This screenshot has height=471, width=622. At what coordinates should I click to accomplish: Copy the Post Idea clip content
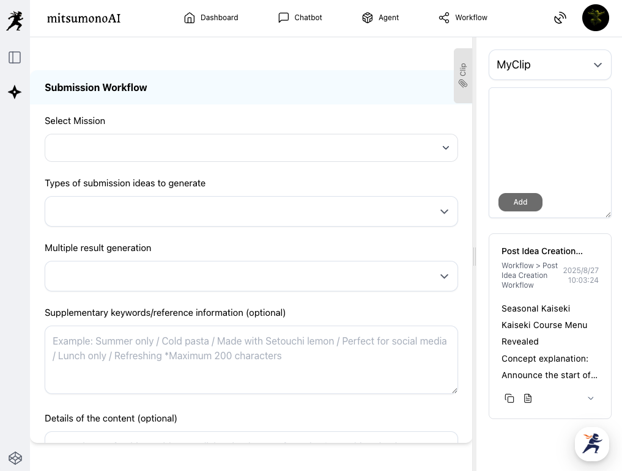click(509, 398)
